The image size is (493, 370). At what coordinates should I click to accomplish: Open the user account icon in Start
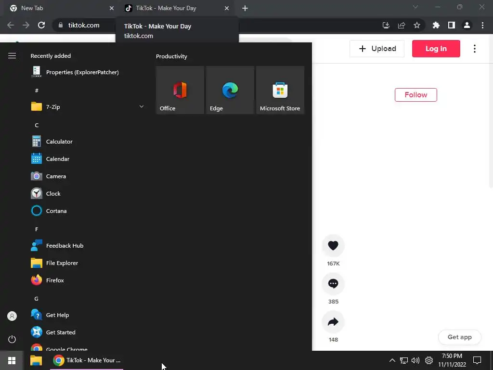[x=12, y=316]
